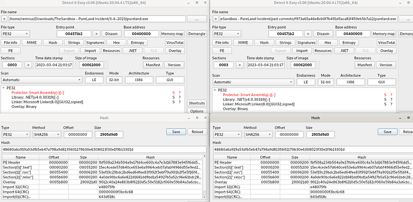
Task: Collapse the PE32 tree node in right window
Action: [x=215, y=90]
